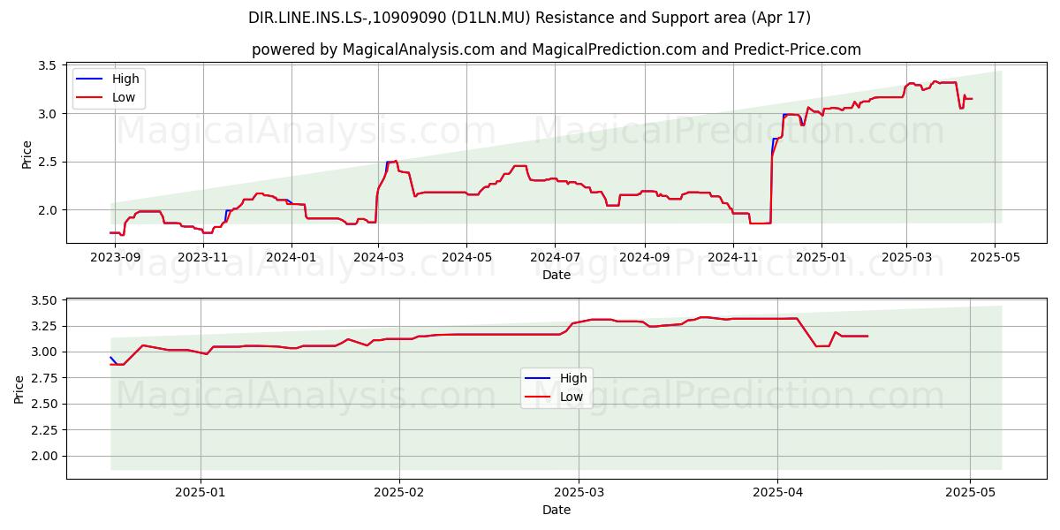Click the chart title 'DIR.LINE.INS.LS-,10909090 (D1LN.MU) Resistance and Support area (Apr 17)'

(530, 18)
